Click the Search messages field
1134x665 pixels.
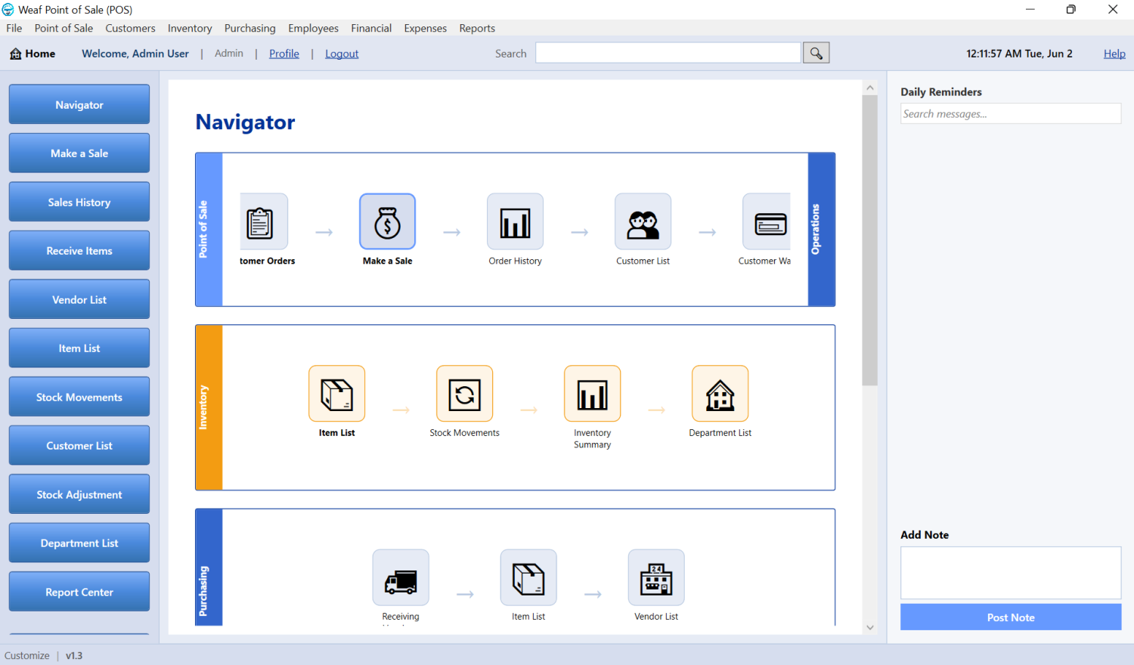[x=1011, y=113]
